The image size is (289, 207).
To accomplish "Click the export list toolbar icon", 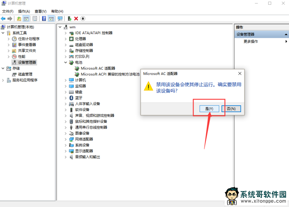I will [x=19, y=18].
